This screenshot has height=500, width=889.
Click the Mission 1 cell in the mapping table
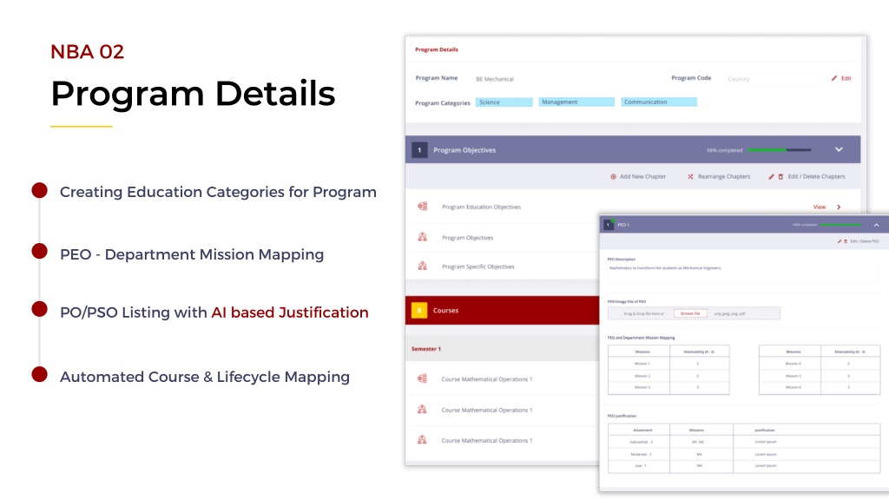[x=639, y=364]
